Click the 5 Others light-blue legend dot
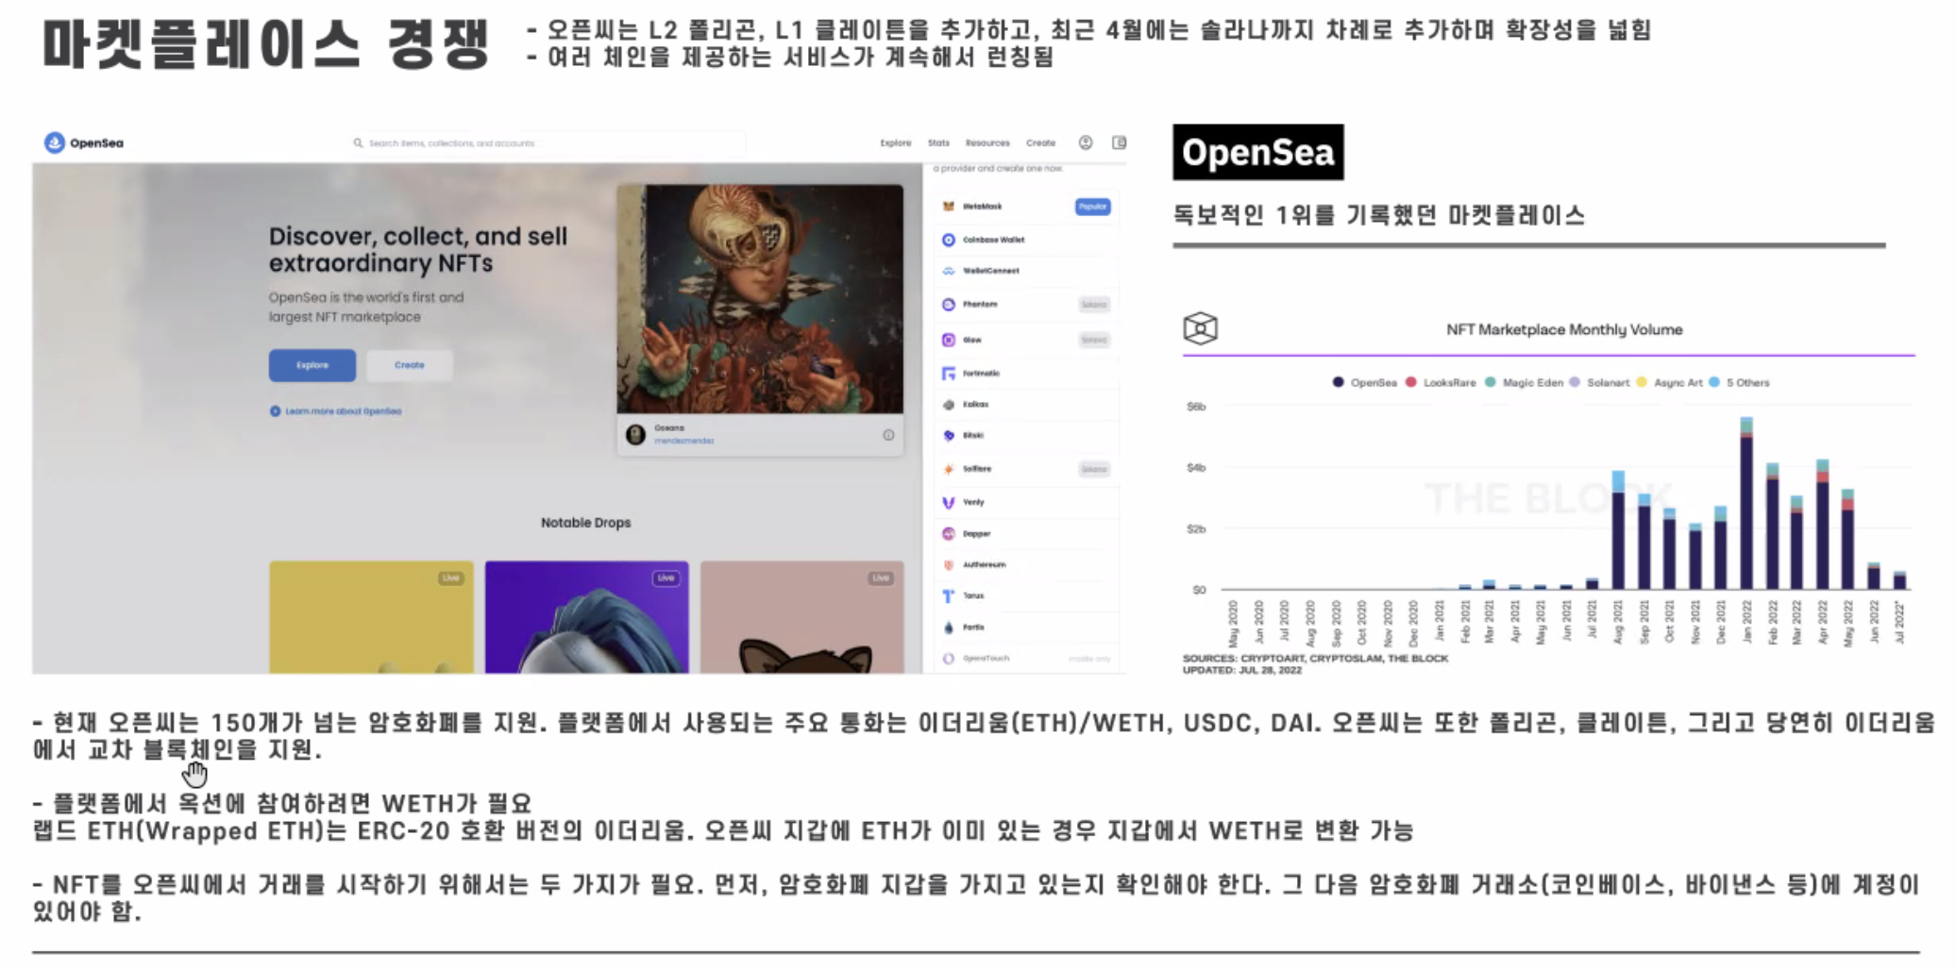 1713,382
